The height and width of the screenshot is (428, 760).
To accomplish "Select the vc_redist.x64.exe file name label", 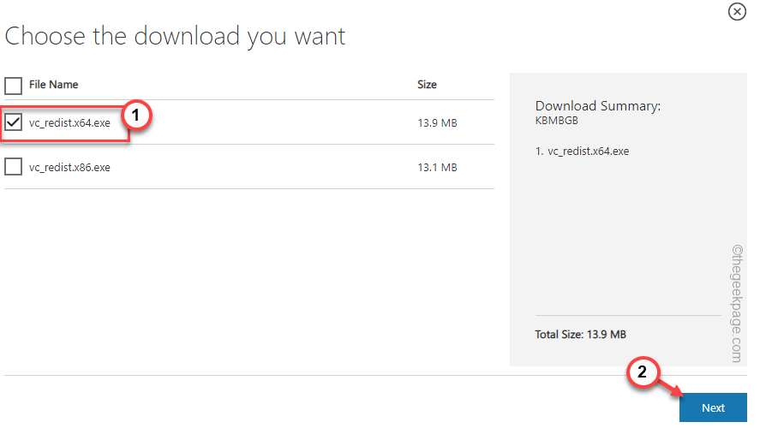I will [x=69, y=123].
